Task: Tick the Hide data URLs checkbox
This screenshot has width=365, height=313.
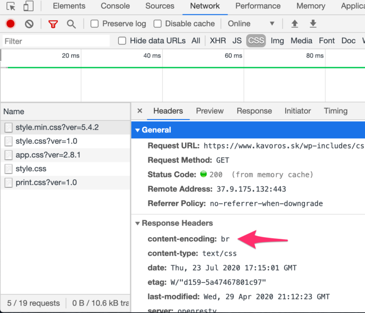Action: click(x=122, y=41)
